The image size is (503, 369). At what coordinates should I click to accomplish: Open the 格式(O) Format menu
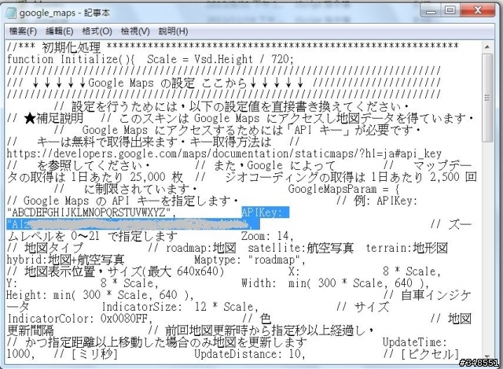pos(97,31)
